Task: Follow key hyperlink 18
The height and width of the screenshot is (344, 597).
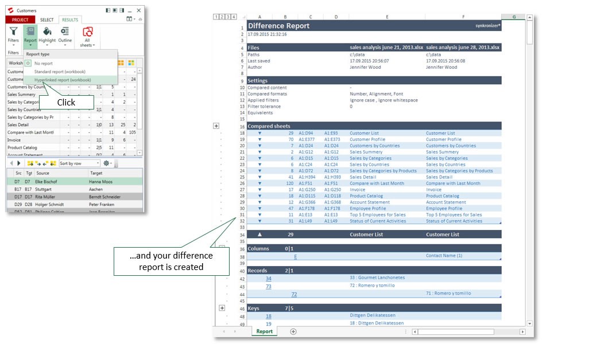Action: pyautogui.click(x=269, y=316)
